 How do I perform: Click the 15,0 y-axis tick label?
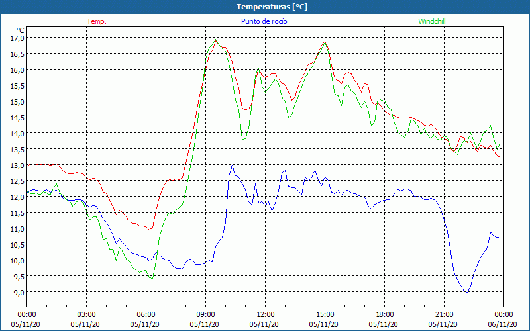click(x=17, y=101)
